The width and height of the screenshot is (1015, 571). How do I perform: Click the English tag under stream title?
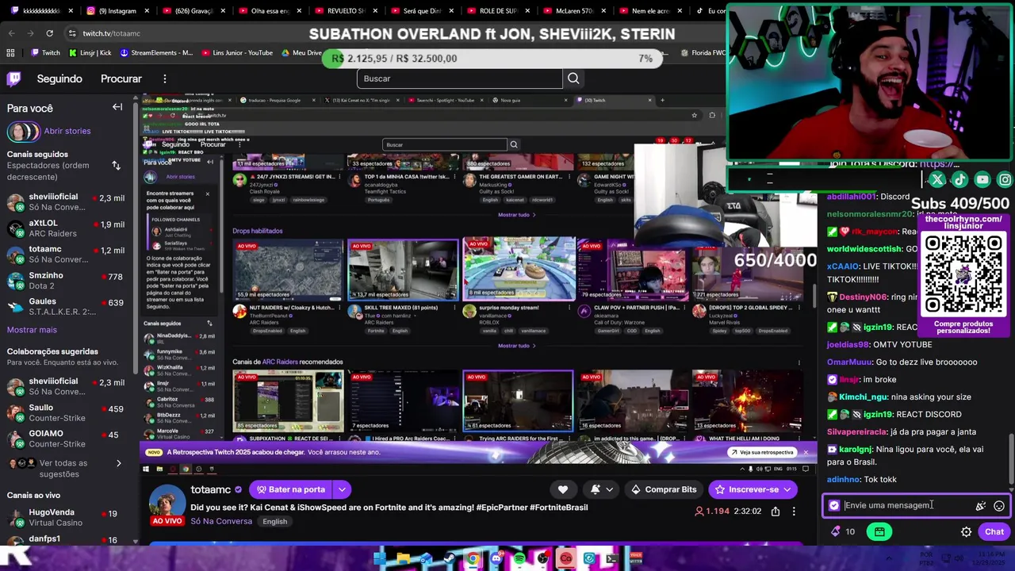tap(274, 521)
